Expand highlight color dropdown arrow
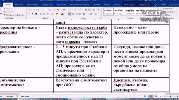Screen dimensions: 179x100 (x=60, y=14)
